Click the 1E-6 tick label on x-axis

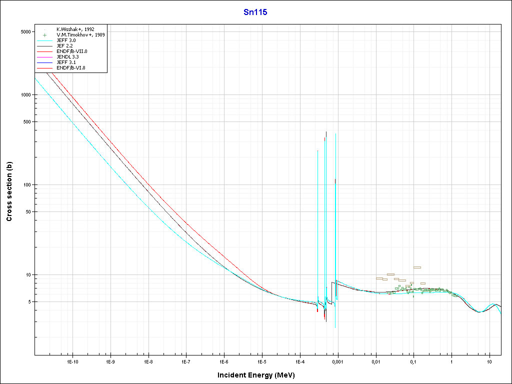coord(223,361)
